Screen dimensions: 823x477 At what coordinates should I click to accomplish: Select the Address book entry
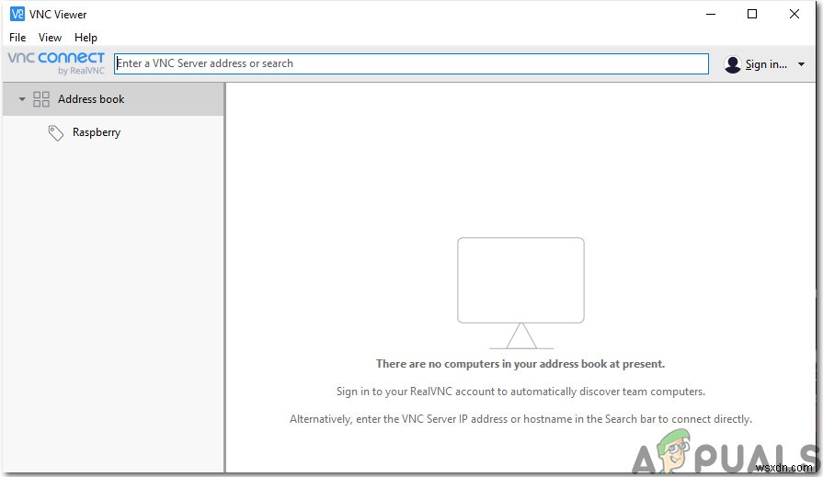click(x=113, y=99)
